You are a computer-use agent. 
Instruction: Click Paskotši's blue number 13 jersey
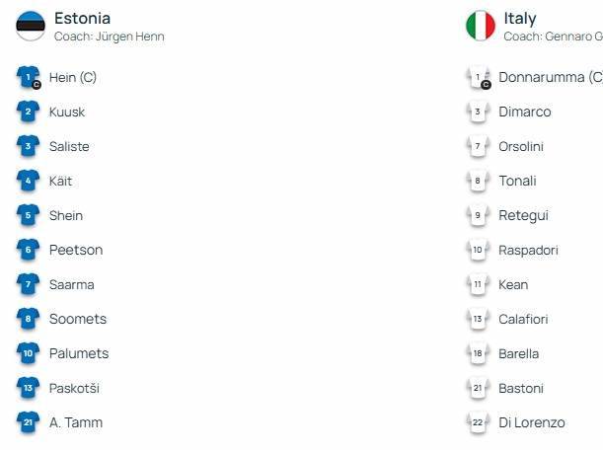tap(29, 388)
